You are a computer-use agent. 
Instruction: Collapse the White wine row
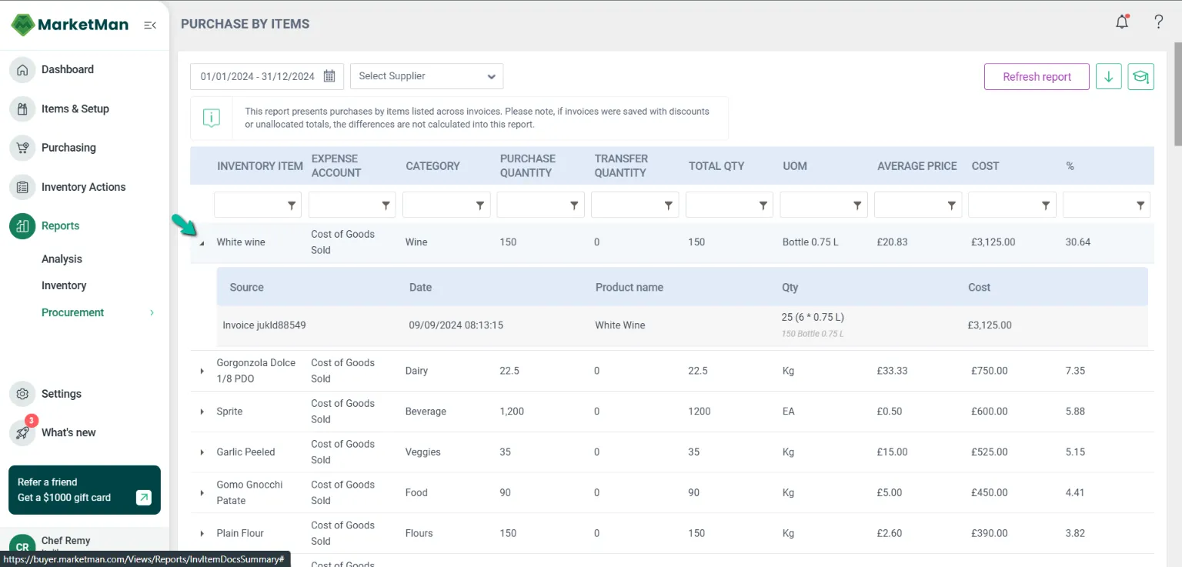[202, 242]
